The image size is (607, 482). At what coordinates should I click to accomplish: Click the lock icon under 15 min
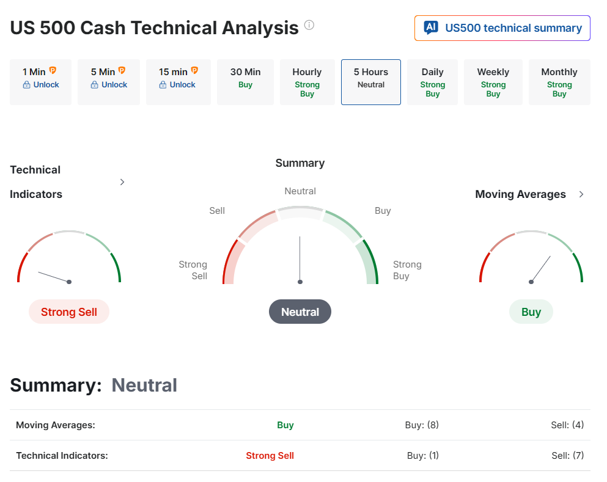[163, 85]
